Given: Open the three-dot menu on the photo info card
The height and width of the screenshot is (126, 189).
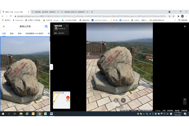Looking at the screenshot, I should coord(67,26).
